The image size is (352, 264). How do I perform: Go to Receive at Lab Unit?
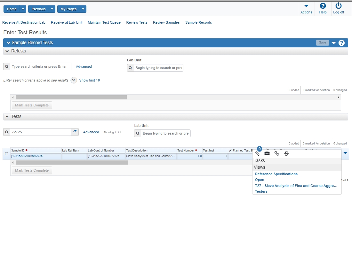click(x=67, y=22)
